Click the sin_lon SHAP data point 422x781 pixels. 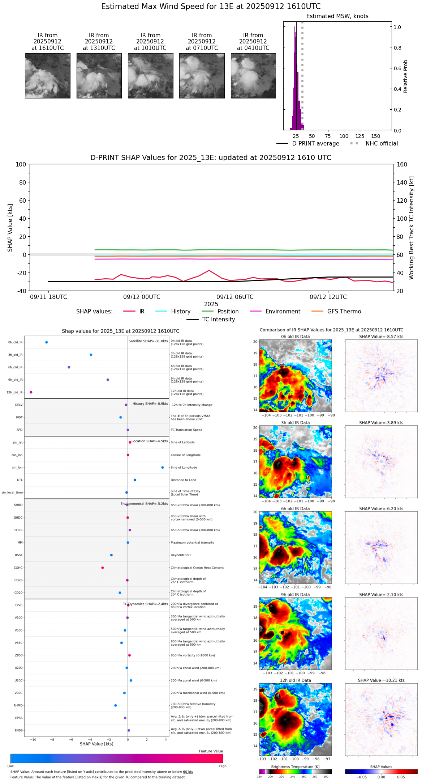[x=163, y=467]
